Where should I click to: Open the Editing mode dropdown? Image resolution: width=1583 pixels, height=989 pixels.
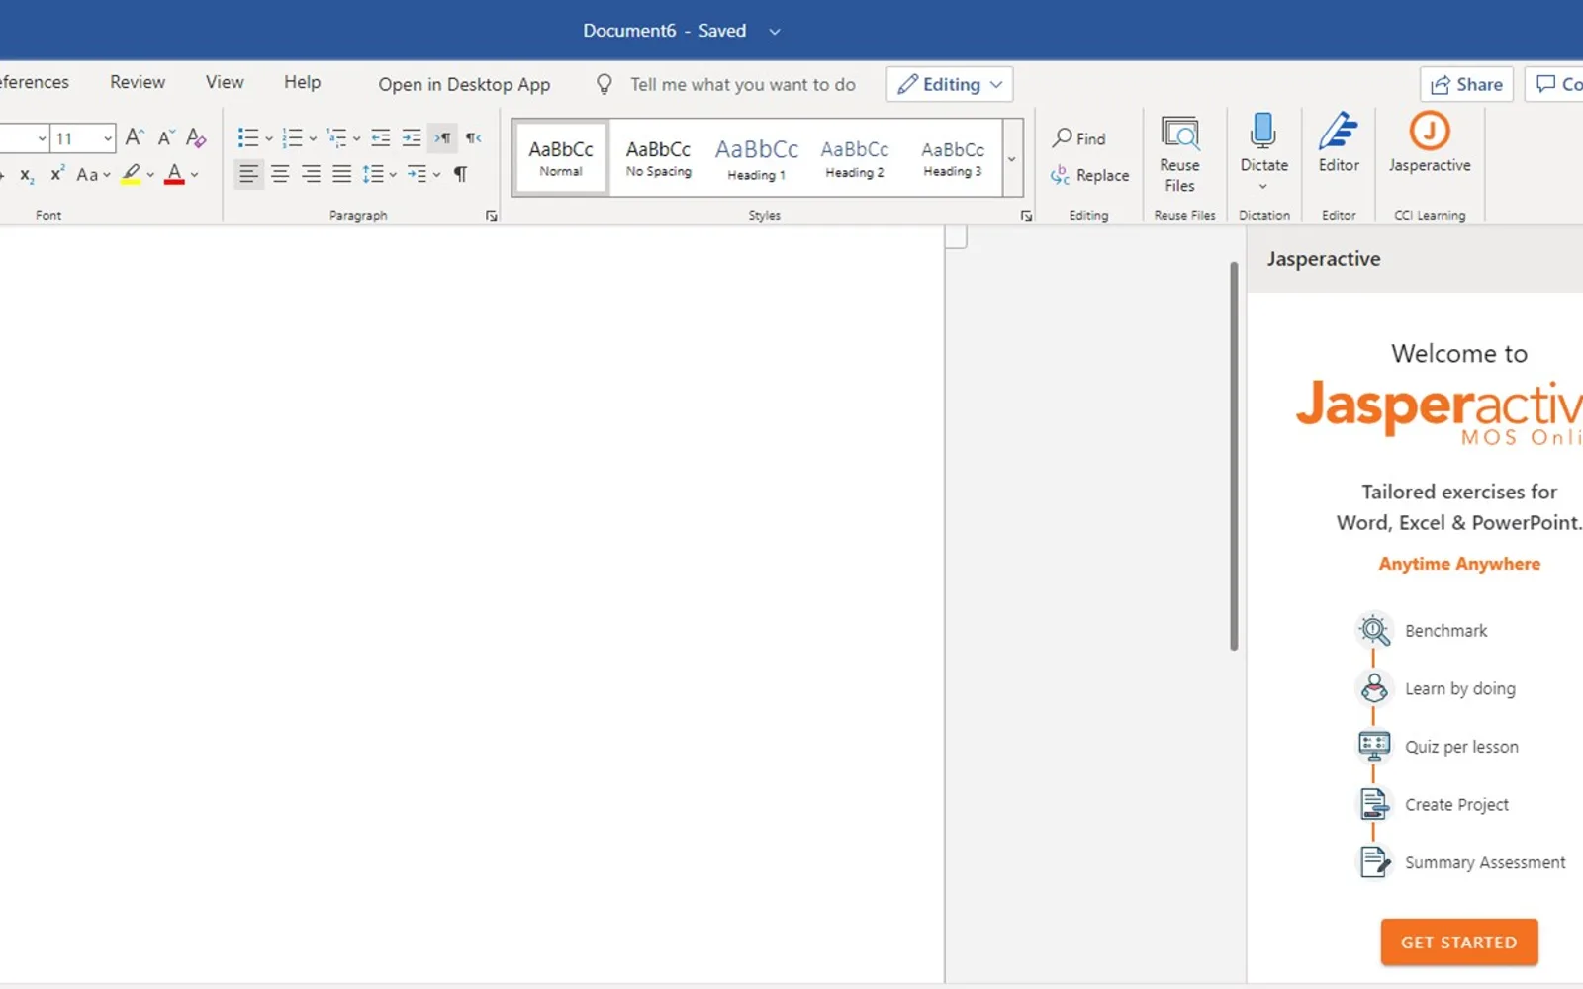pyautogui.click(x=950, y=84)
